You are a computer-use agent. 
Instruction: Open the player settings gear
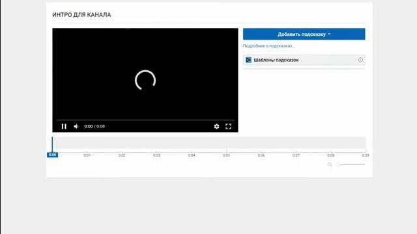216,127
